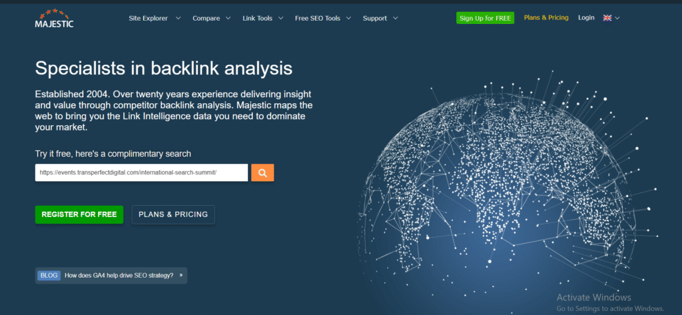Click the green Sign Up for FREE button
The image size is (682, 315).
click(485, 18)
